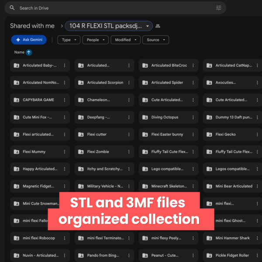
Task: Open more actions for Diving Octopus
Action: coord(193,117)
